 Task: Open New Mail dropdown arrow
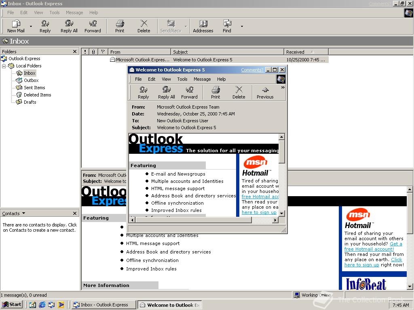point(31,26)
